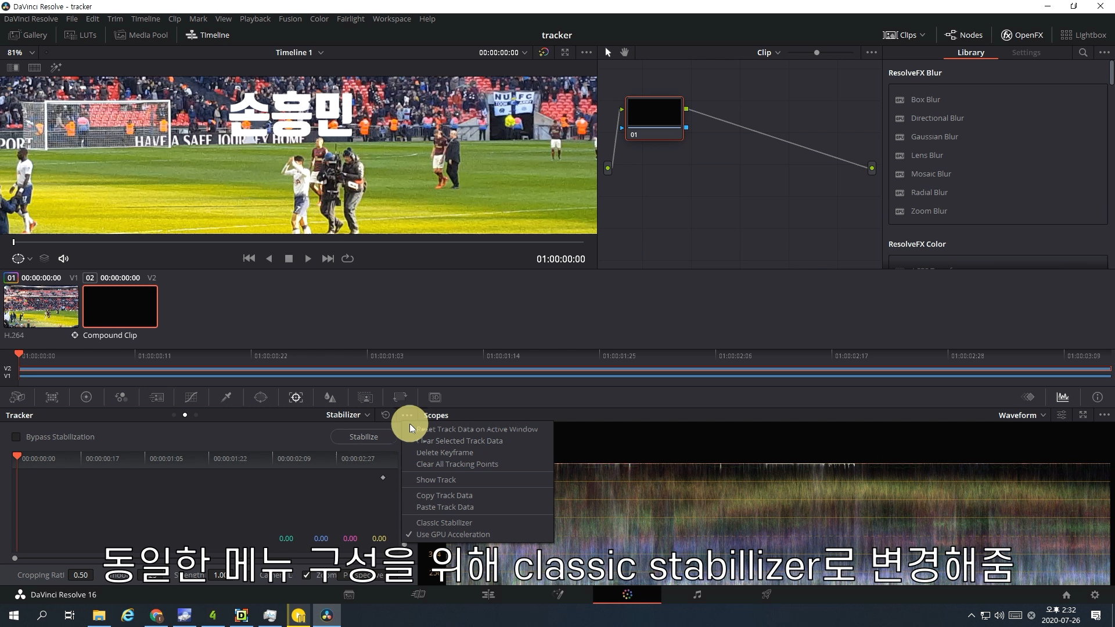Open the Color Wheels palette

click(86, 397)
